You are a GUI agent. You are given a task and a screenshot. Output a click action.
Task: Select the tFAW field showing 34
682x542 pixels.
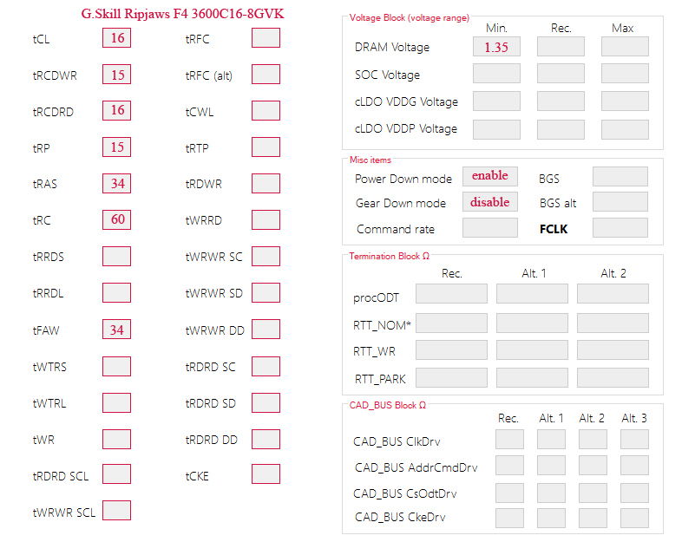tap(116, 329)
